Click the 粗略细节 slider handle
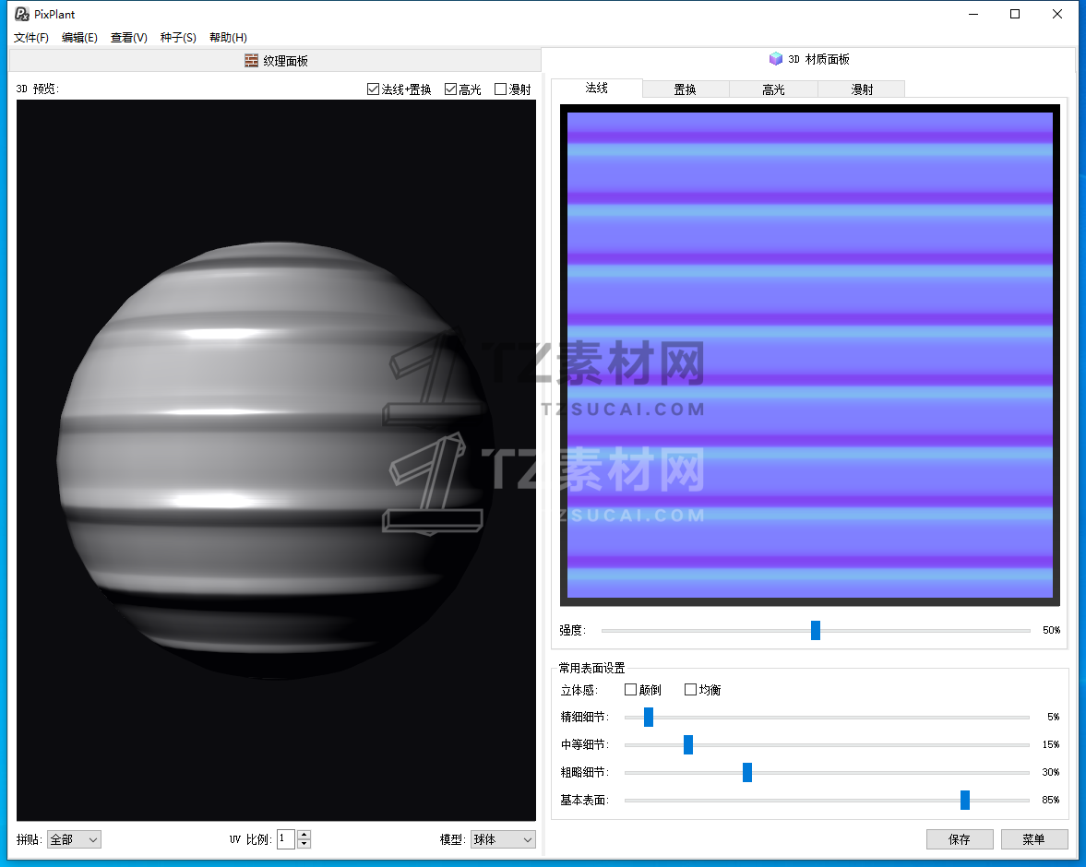This screenshot has width=1086, height=867. tap(747, 772)
